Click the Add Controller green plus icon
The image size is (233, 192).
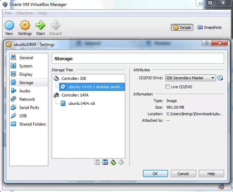click(x=113, y=162)
